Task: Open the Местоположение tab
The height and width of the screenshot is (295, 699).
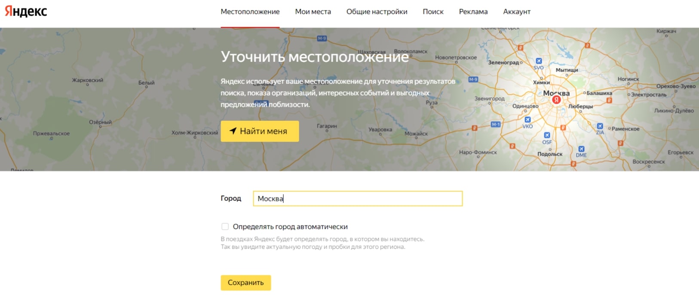Action: coord(250,12)
